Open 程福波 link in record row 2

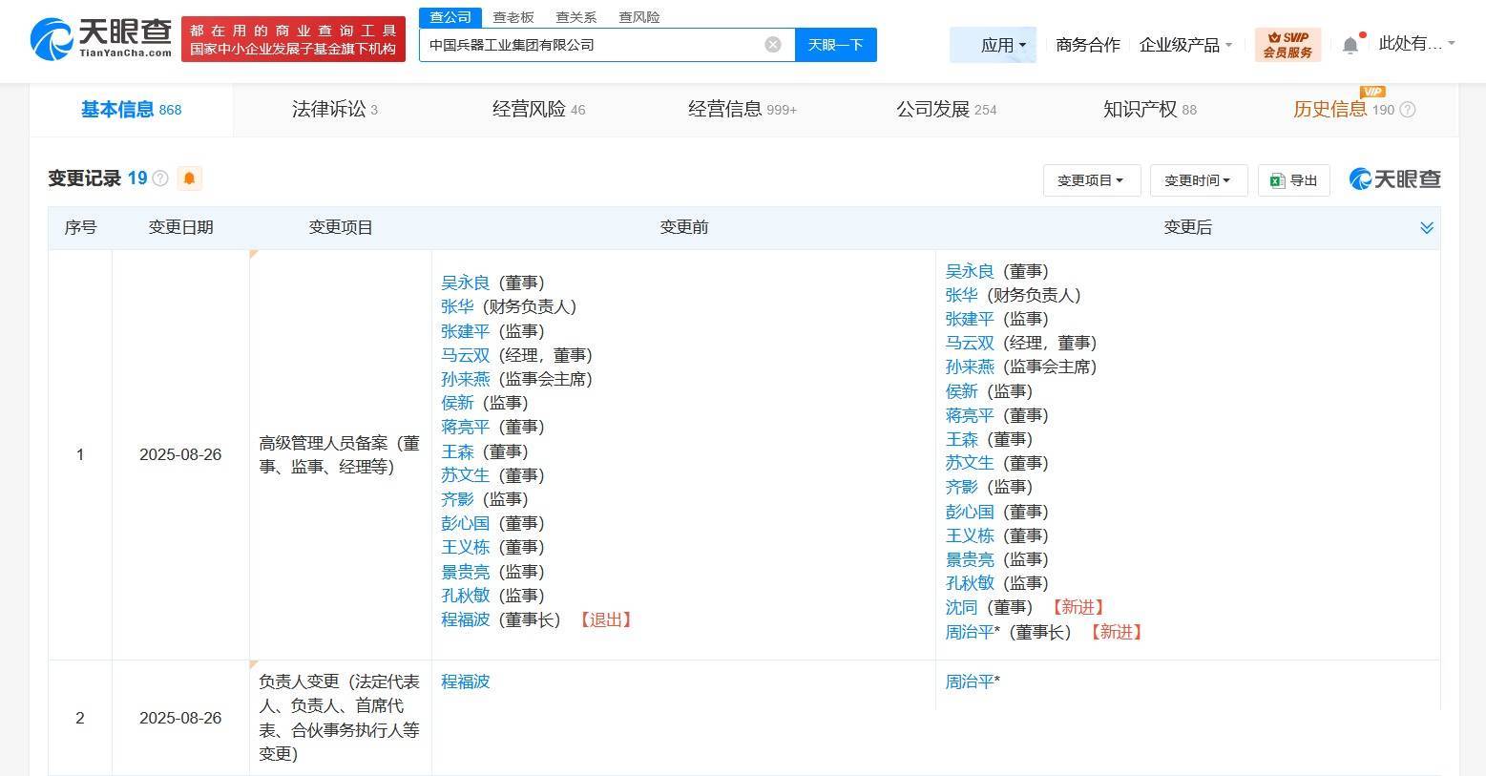[465, 682]
